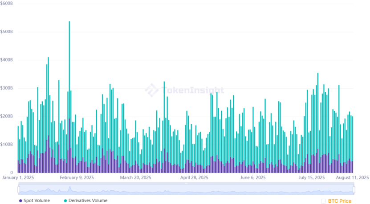The height and width of the screenshot is (204, 370).
Task: Click the April 28, 2025 axis label
Action: (194, 178)
